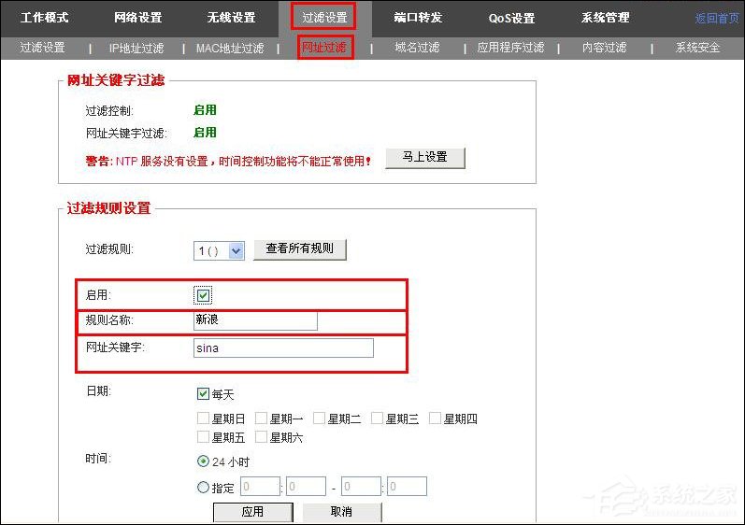Image resolution: width=745 pixels, height=525 pixels.
Task: Click the 应用 button
Action: pyautogui.click(x=252, y=512)
